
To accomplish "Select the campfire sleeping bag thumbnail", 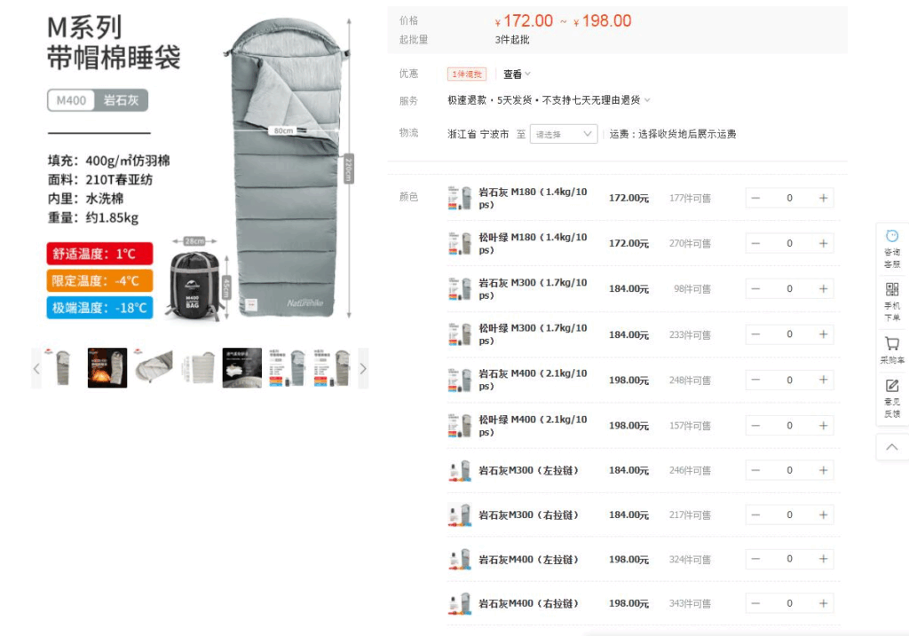I will click(107, 368).
